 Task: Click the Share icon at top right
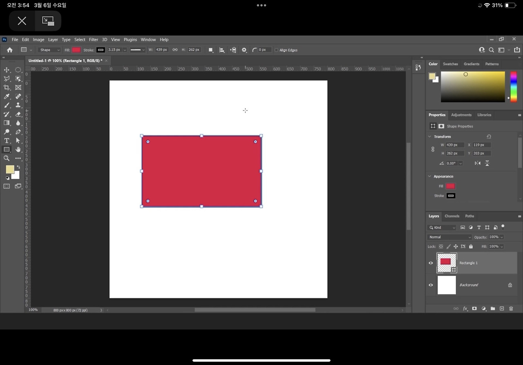(x=517, y=50)
